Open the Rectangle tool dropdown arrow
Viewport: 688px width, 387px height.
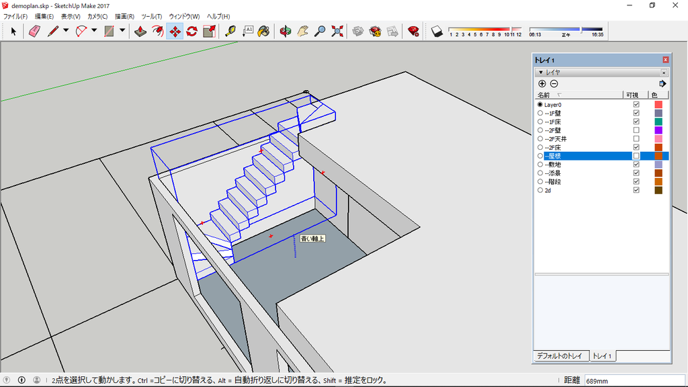[x=122, y=31]
